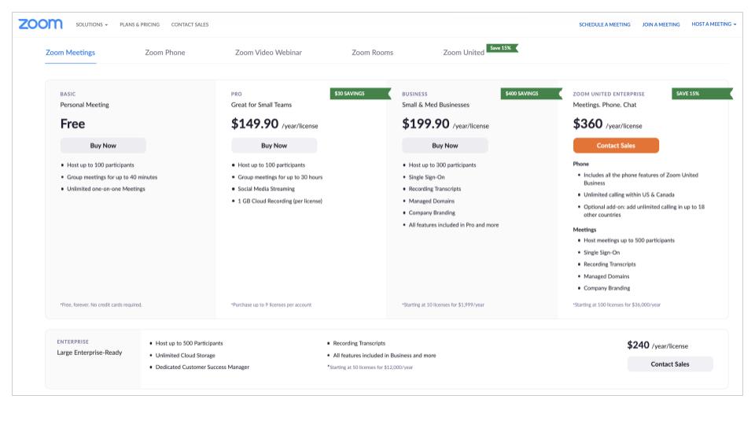Open Plans & Pricing page
755x425 pixels.
point(139,24)
